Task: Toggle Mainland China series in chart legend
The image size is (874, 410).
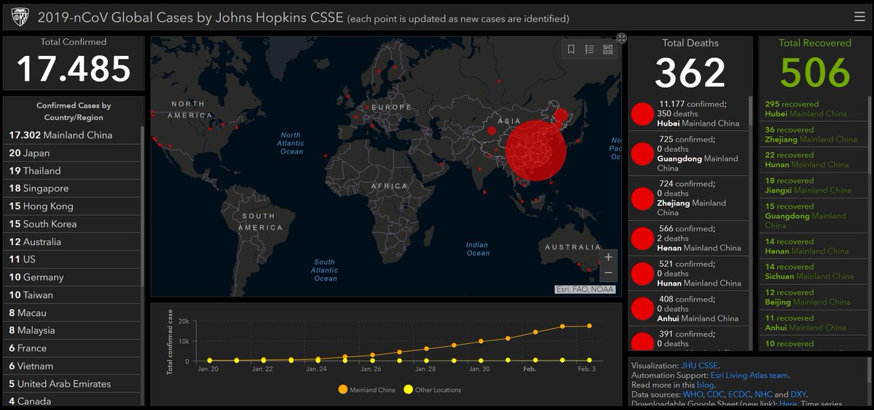Action: (x=366, y=390)
